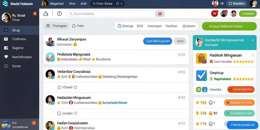Switch to the Hacliian tab
The image size is (260, 130).
tap(171, 26)
